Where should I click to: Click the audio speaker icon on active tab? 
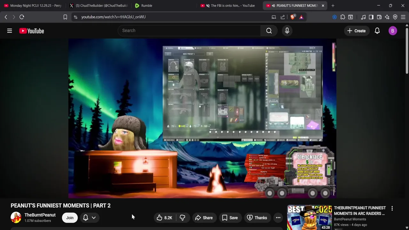(273, 5)
